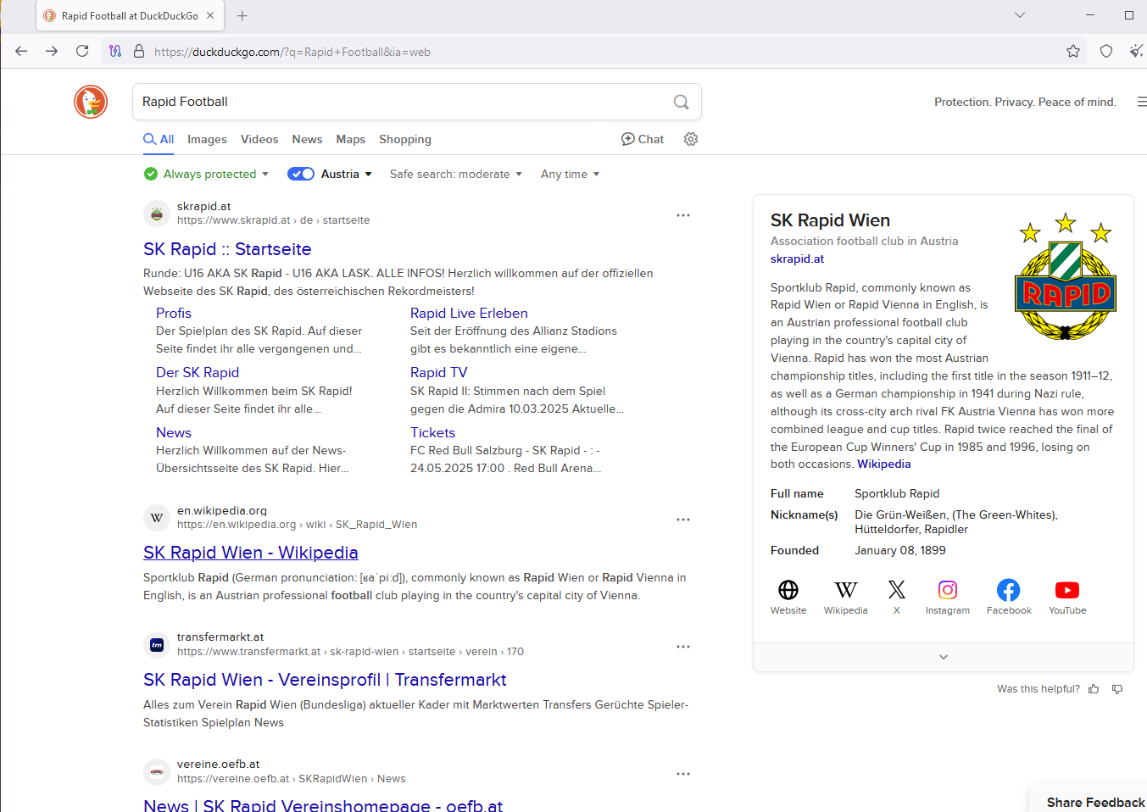The width and height of the screenshot is (1147, 812).
Task: Click the Wikipedia favicon of second result
Action: (157, 518)
